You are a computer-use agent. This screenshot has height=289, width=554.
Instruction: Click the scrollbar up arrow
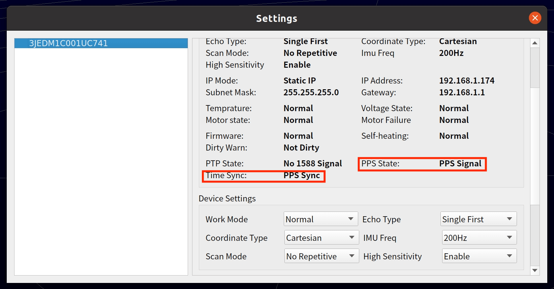coord(535,43)
